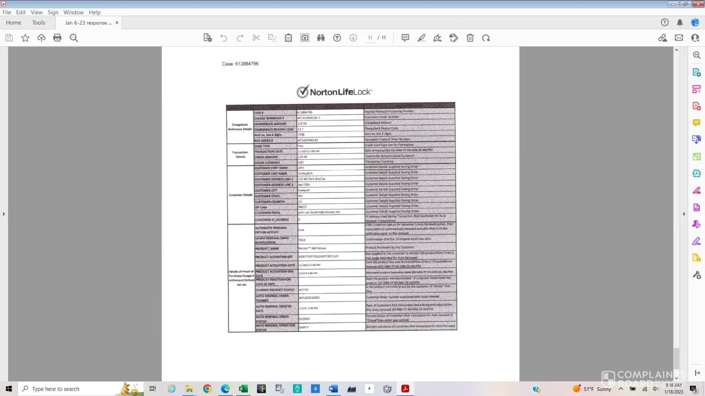Open Google Chrome from the taskbar
Screen dimensions: 705x396
pos(207,389)
